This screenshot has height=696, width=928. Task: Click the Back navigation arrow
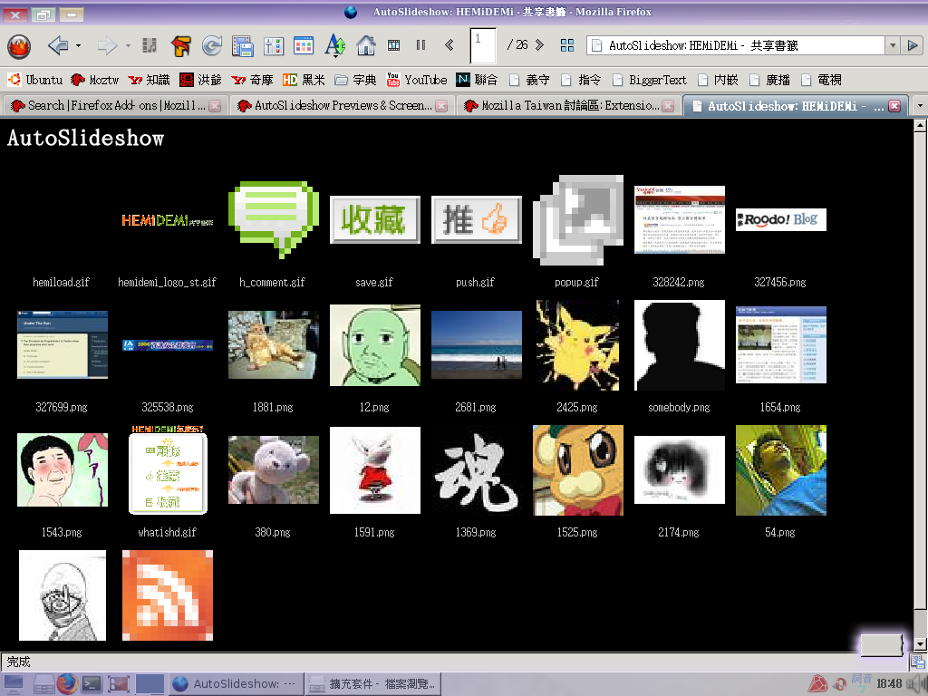58,45
